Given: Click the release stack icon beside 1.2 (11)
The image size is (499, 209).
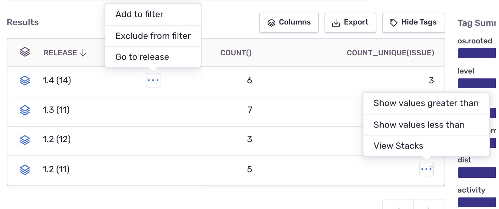Looking at the screenshot, I should [x=25, y=169].
